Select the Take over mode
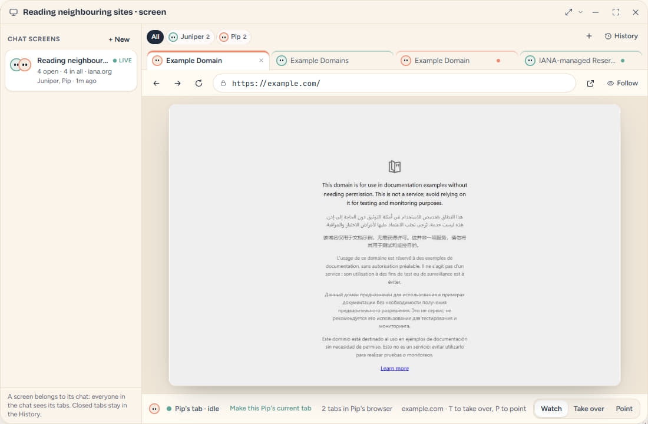The image size is (648, 424). (589, 408)
